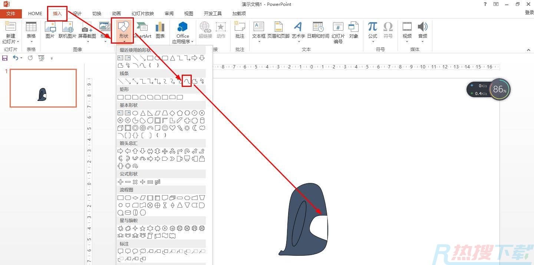
Task: Click the save icon in quick access toolbar
Action: click(x=5, y=58)
